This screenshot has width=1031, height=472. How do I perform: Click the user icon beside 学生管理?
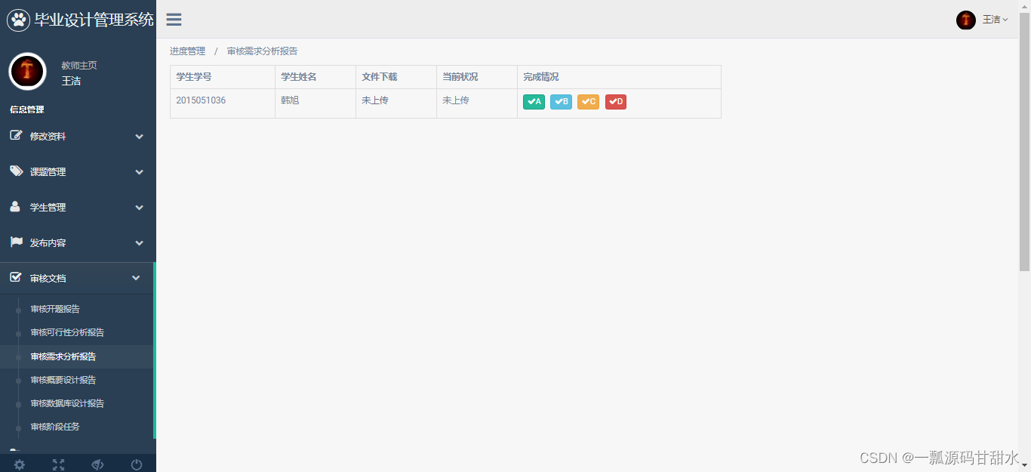tap(15, 207)
